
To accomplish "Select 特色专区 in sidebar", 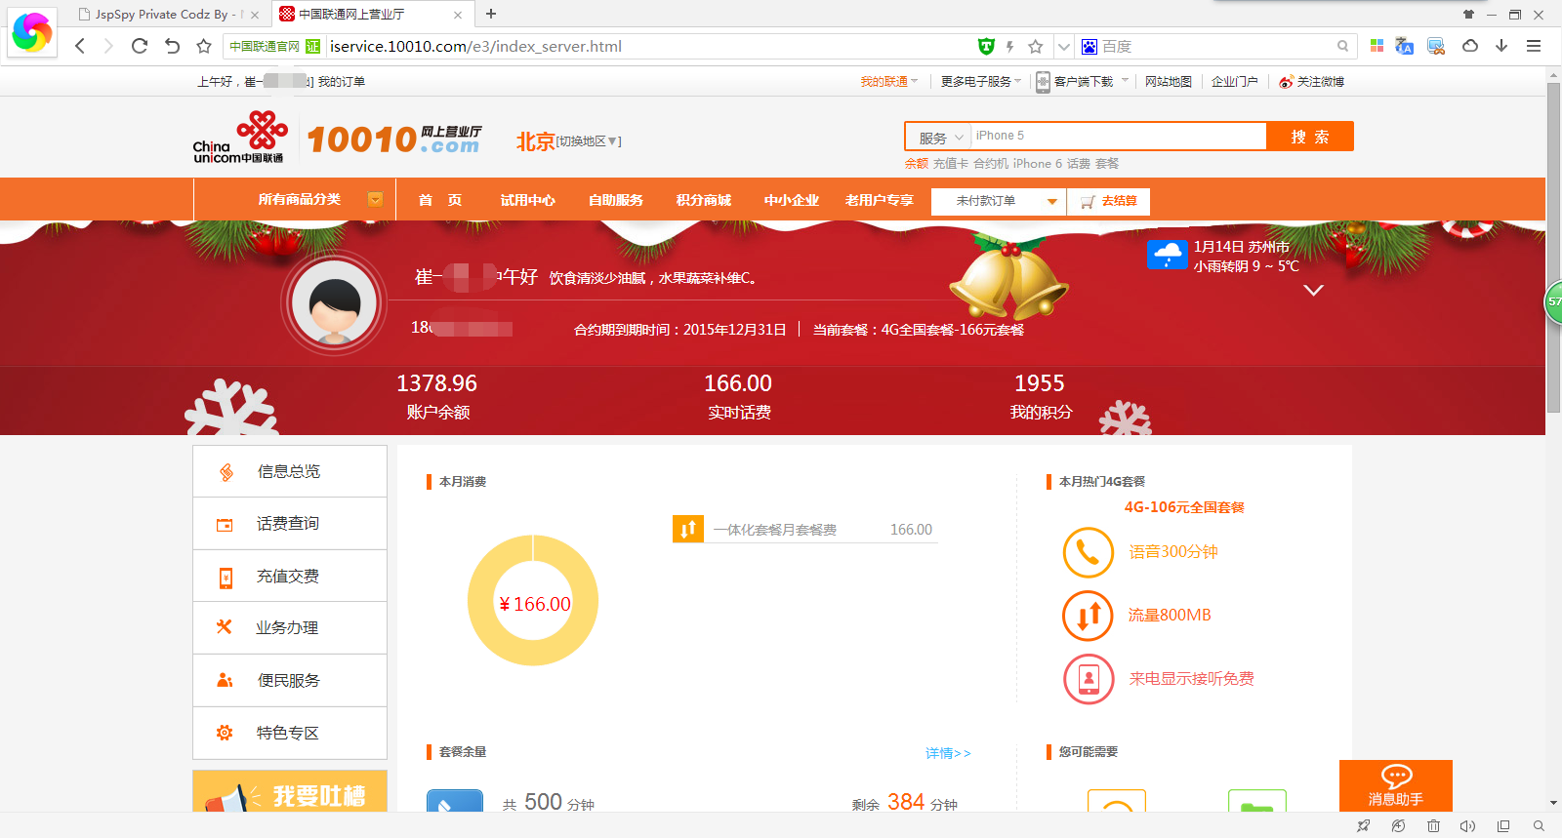I will (290, 733).
